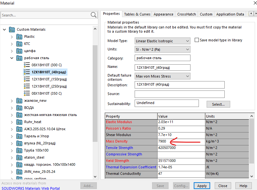Click the Plastic library folder icon
257x190 pixels.
[x=19, y=37]
